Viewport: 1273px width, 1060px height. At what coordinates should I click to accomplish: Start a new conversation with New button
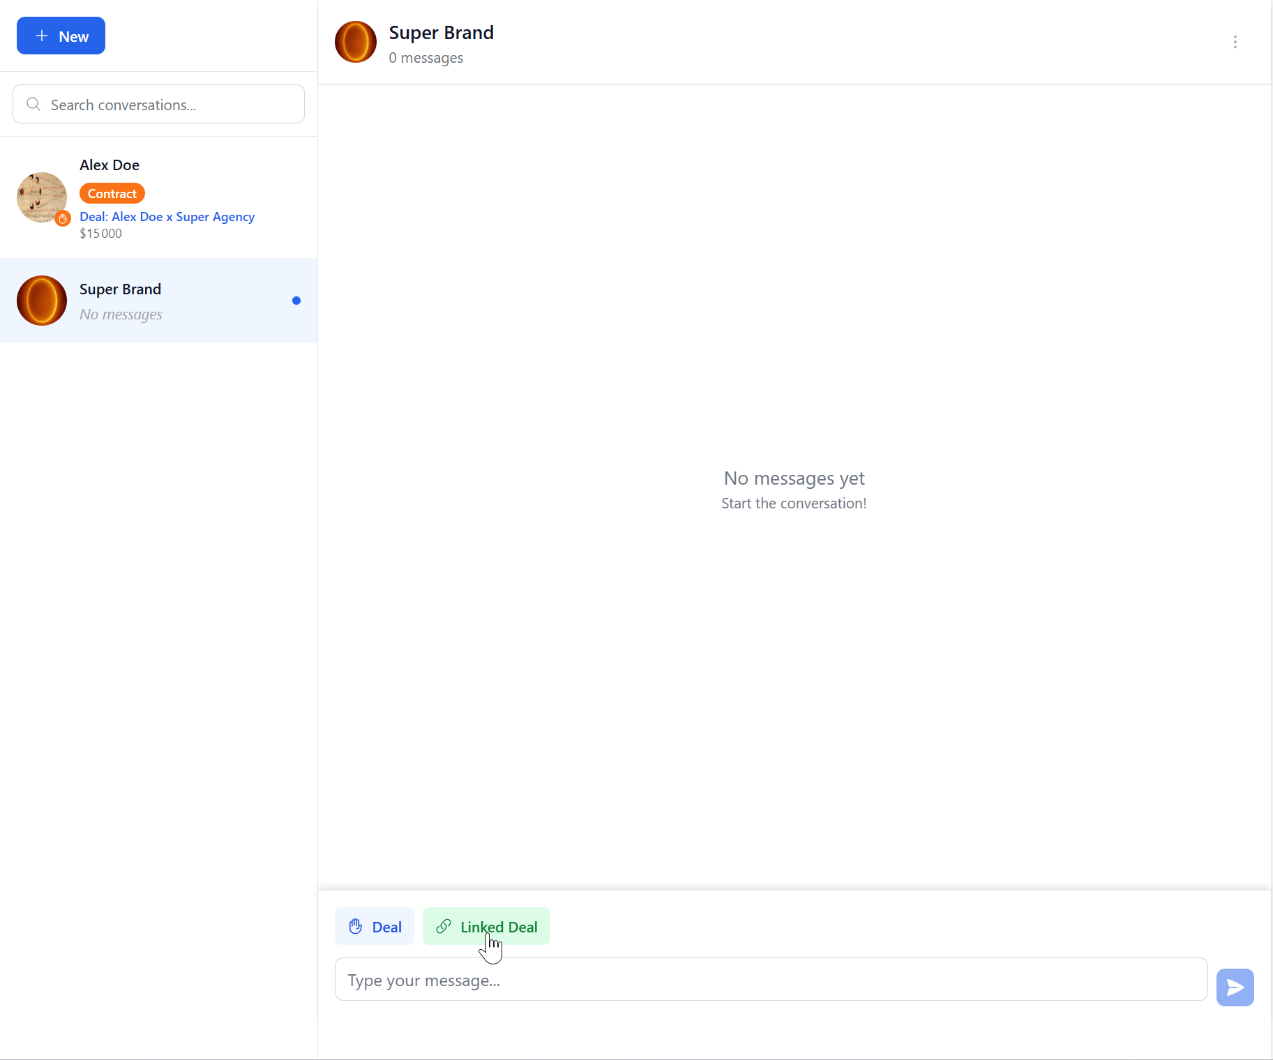click(61, 36)
